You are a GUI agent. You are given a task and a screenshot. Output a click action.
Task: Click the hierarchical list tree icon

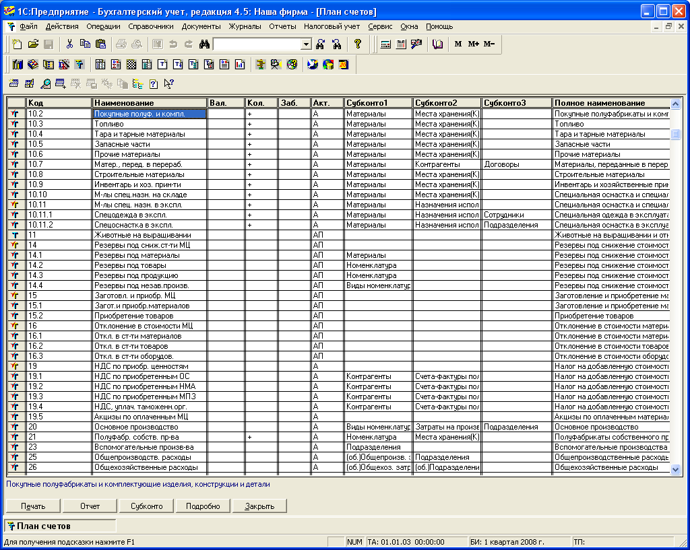(x=137, y=83)
